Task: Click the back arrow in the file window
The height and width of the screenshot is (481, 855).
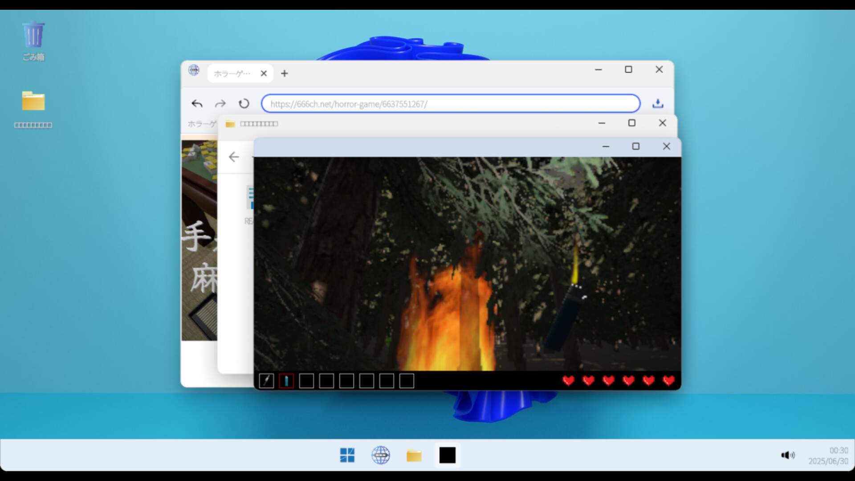Action: point(234,157)
